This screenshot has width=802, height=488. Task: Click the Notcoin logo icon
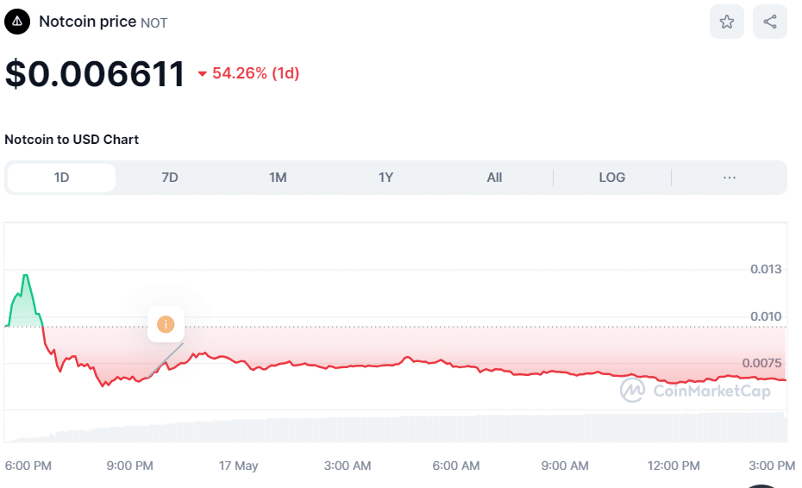[x=17, y=22]
